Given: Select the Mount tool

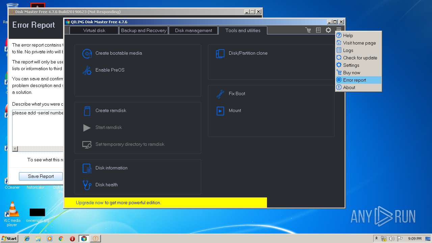Looking at the screenshot, I should (228, 111).
